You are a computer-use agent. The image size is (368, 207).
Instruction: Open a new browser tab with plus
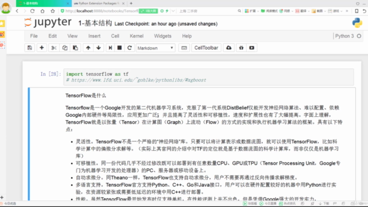[x=131, y=3]
